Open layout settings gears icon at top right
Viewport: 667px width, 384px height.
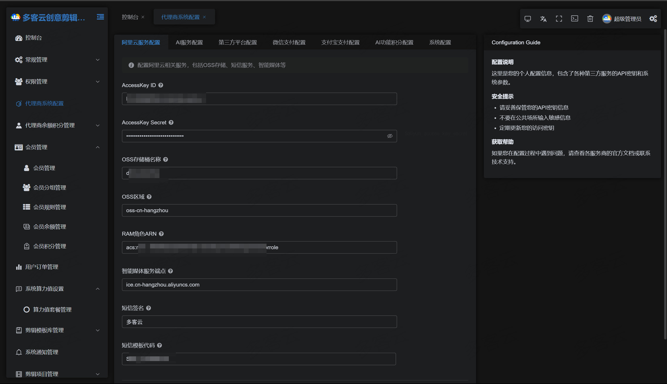tap(653, 19)
